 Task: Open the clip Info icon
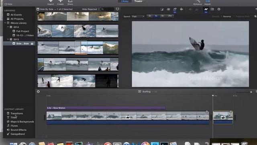click(x=219, y=9)
